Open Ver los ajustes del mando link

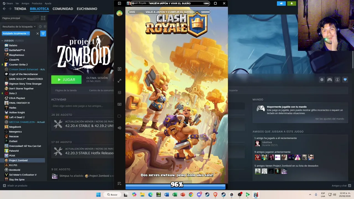(330, 119)
